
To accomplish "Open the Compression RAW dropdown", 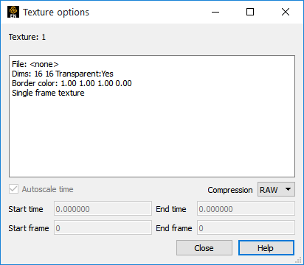I will tap(276, 189).
